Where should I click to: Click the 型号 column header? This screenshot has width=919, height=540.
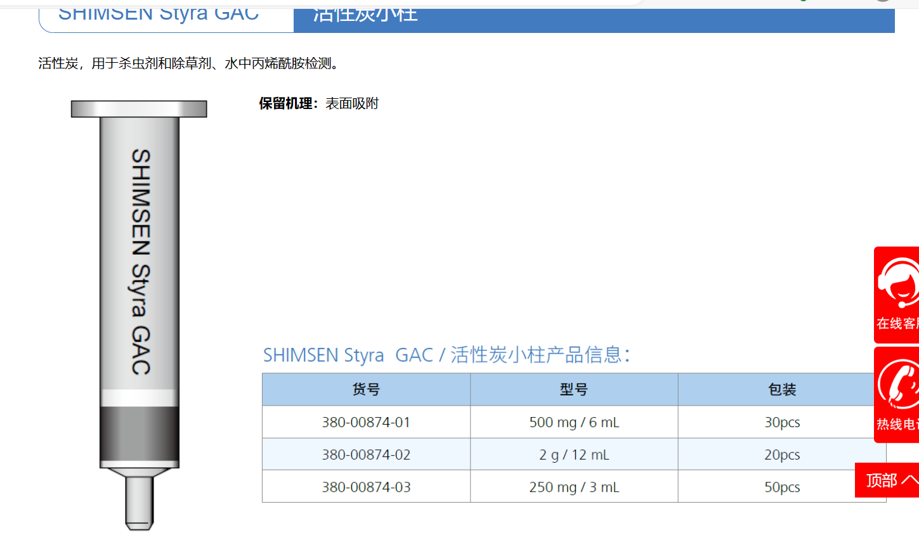[x=574, y=390]
